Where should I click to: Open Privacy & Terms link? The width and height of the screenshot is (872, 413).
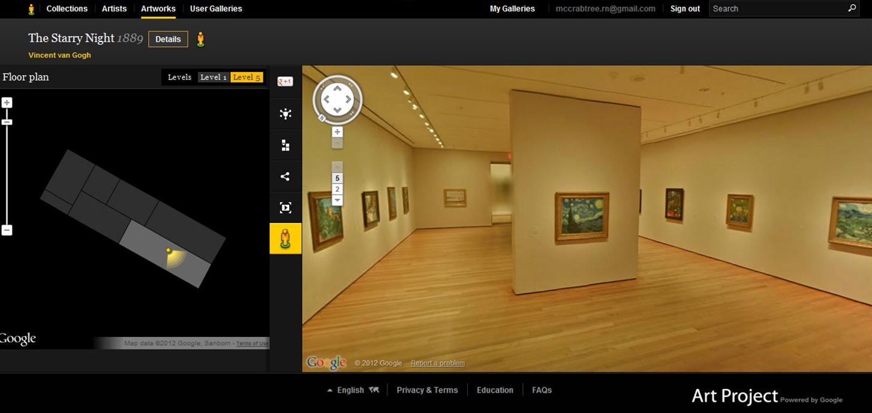(x=427, y=390)
